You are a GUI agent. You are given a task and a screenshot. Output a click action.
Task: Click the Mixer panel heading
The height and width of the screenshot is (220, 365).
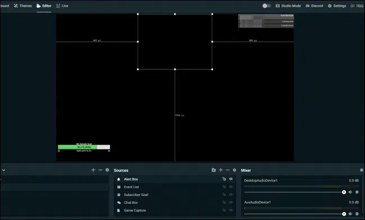[x=246, y=170]
